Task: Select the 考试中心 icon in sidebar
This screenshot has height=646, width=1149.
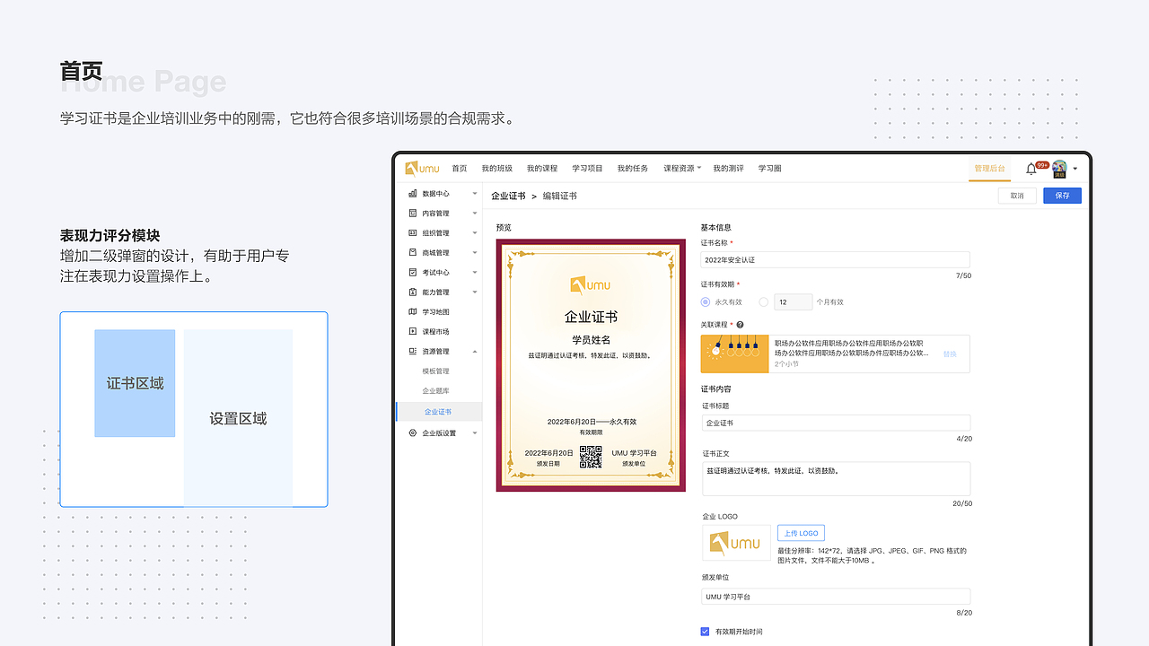Action: 411,272
